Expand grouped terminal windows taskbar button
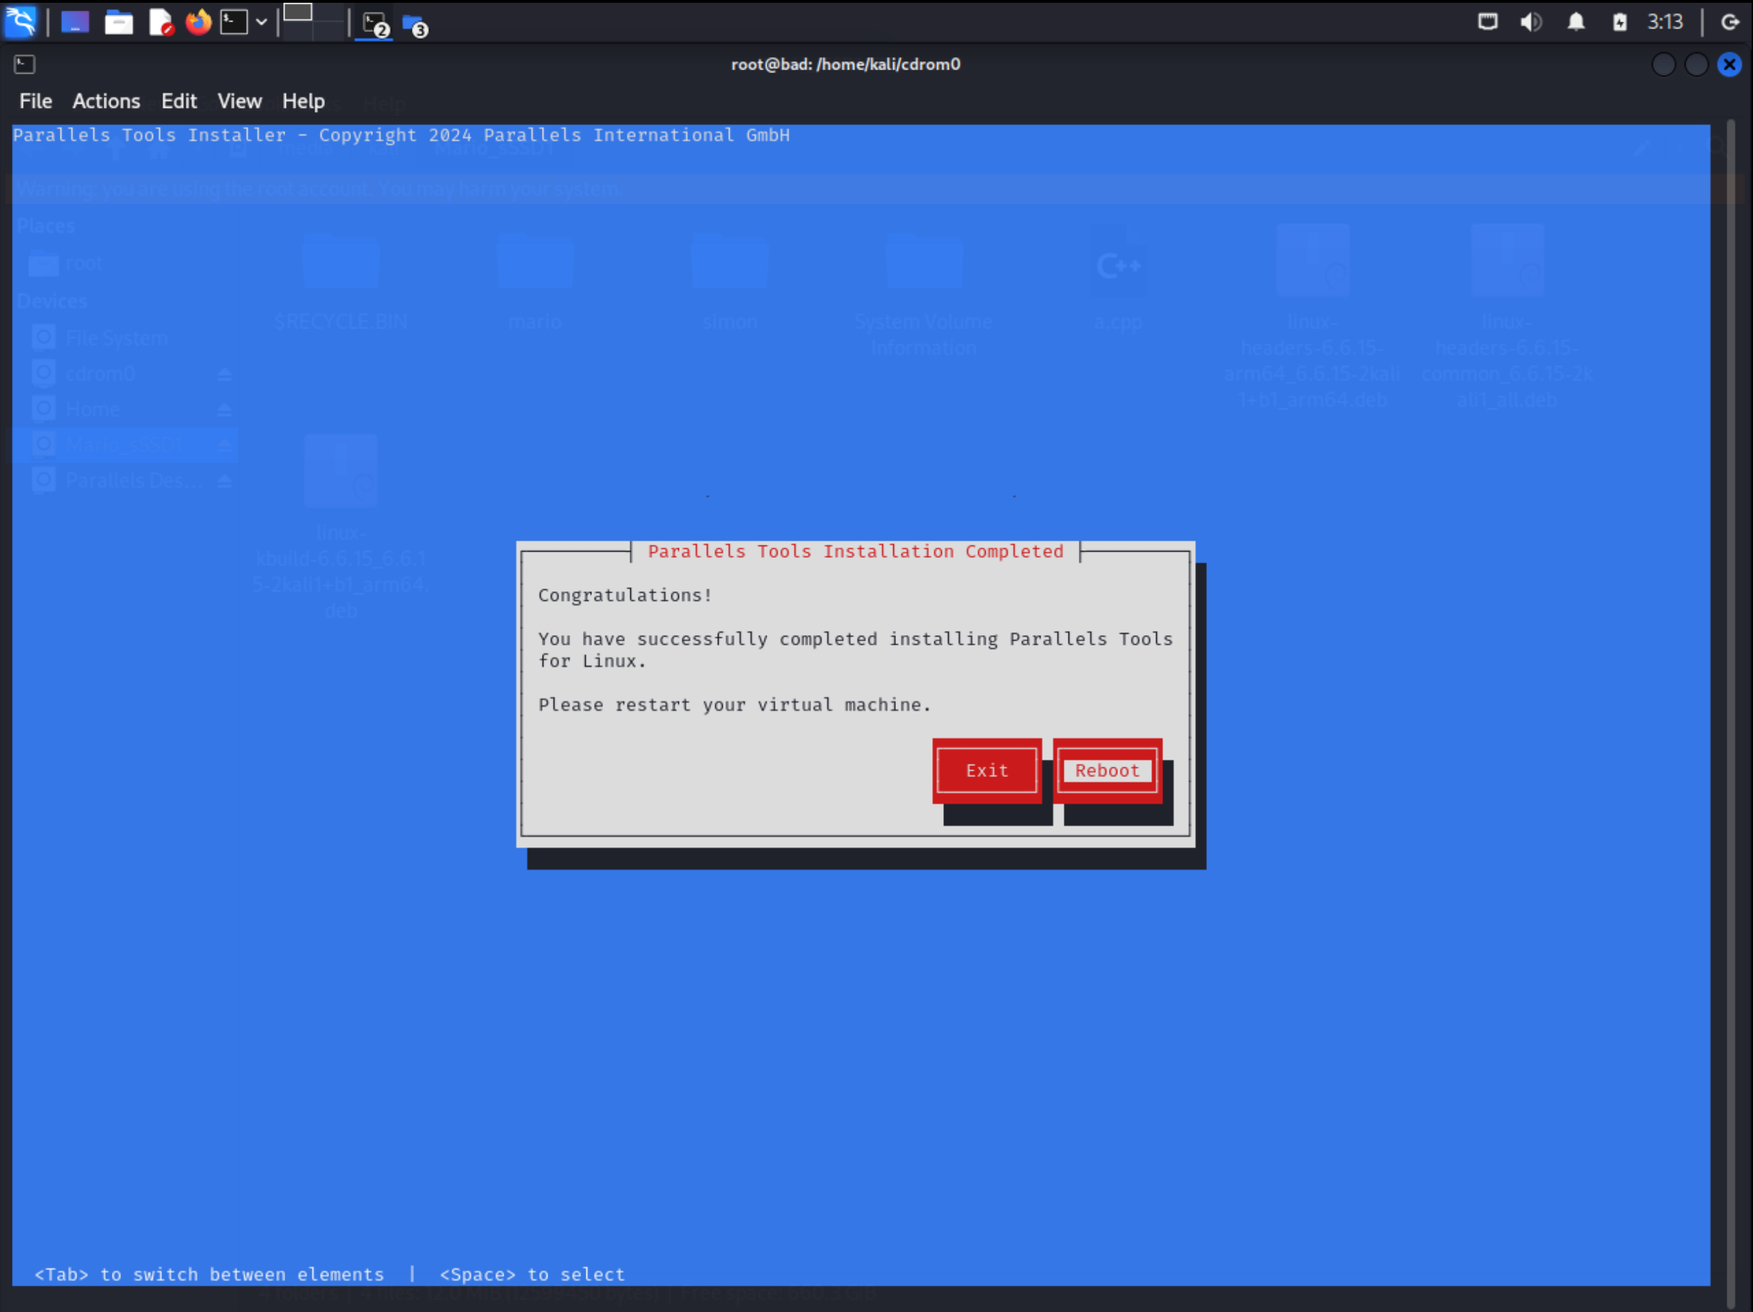Screen dimensions: 1753x1312 point(374,24)
